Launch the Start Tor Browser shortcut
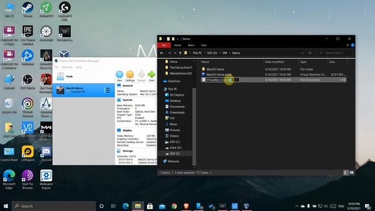This screenshot has height=211, width=375. pos(28,179)
